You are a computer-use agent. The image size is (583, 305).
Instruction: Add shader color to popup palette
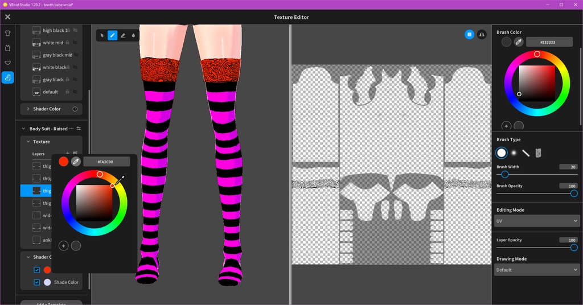(x=64, y=246)
